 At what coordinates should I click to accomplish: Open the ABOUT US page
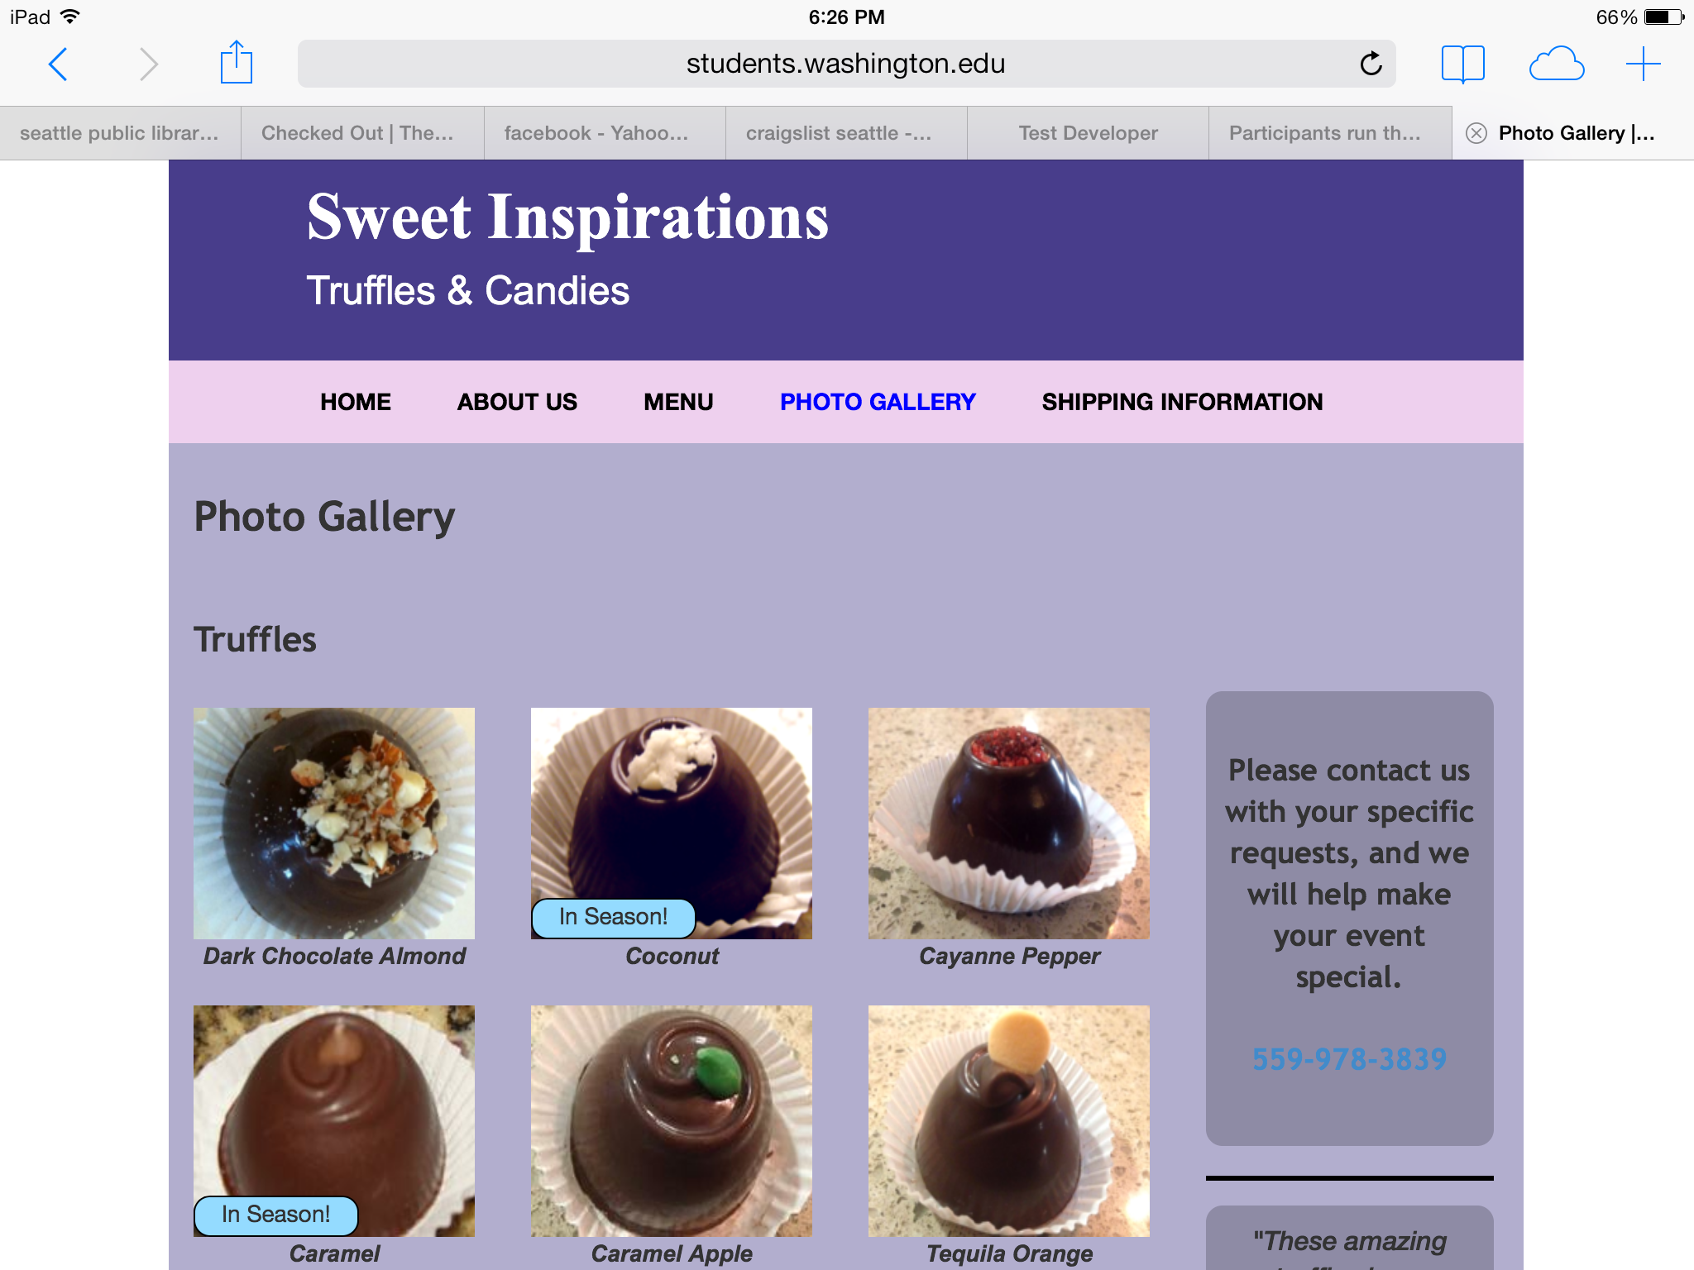coord(517,402)
